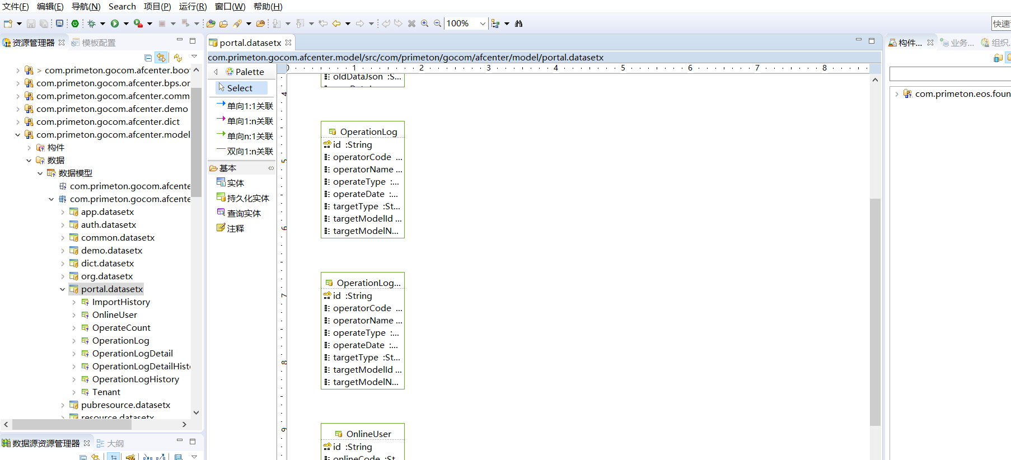Open the 100% zoom level dropdown

pos(483,24)
